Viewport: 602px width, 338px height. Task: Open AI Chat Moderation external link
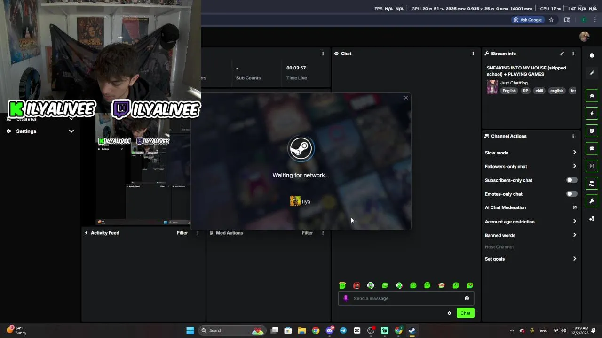[574, 207]
